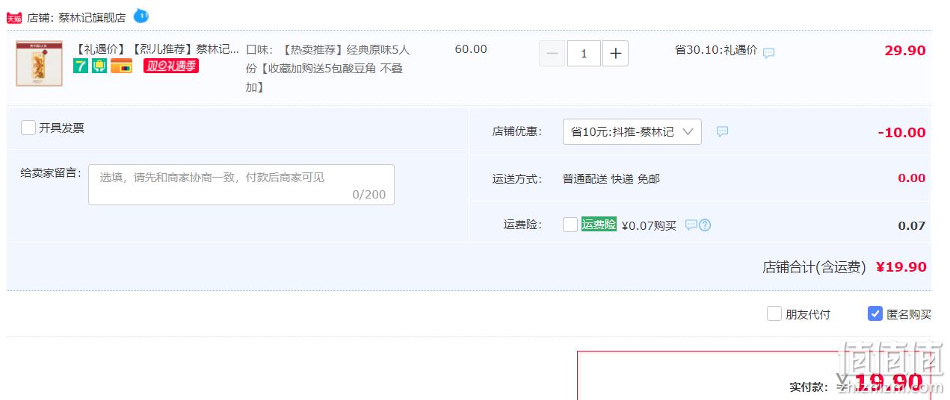Click the Tmall logo beside store name
The image size is (950, 400).
[x=14, y=17]
